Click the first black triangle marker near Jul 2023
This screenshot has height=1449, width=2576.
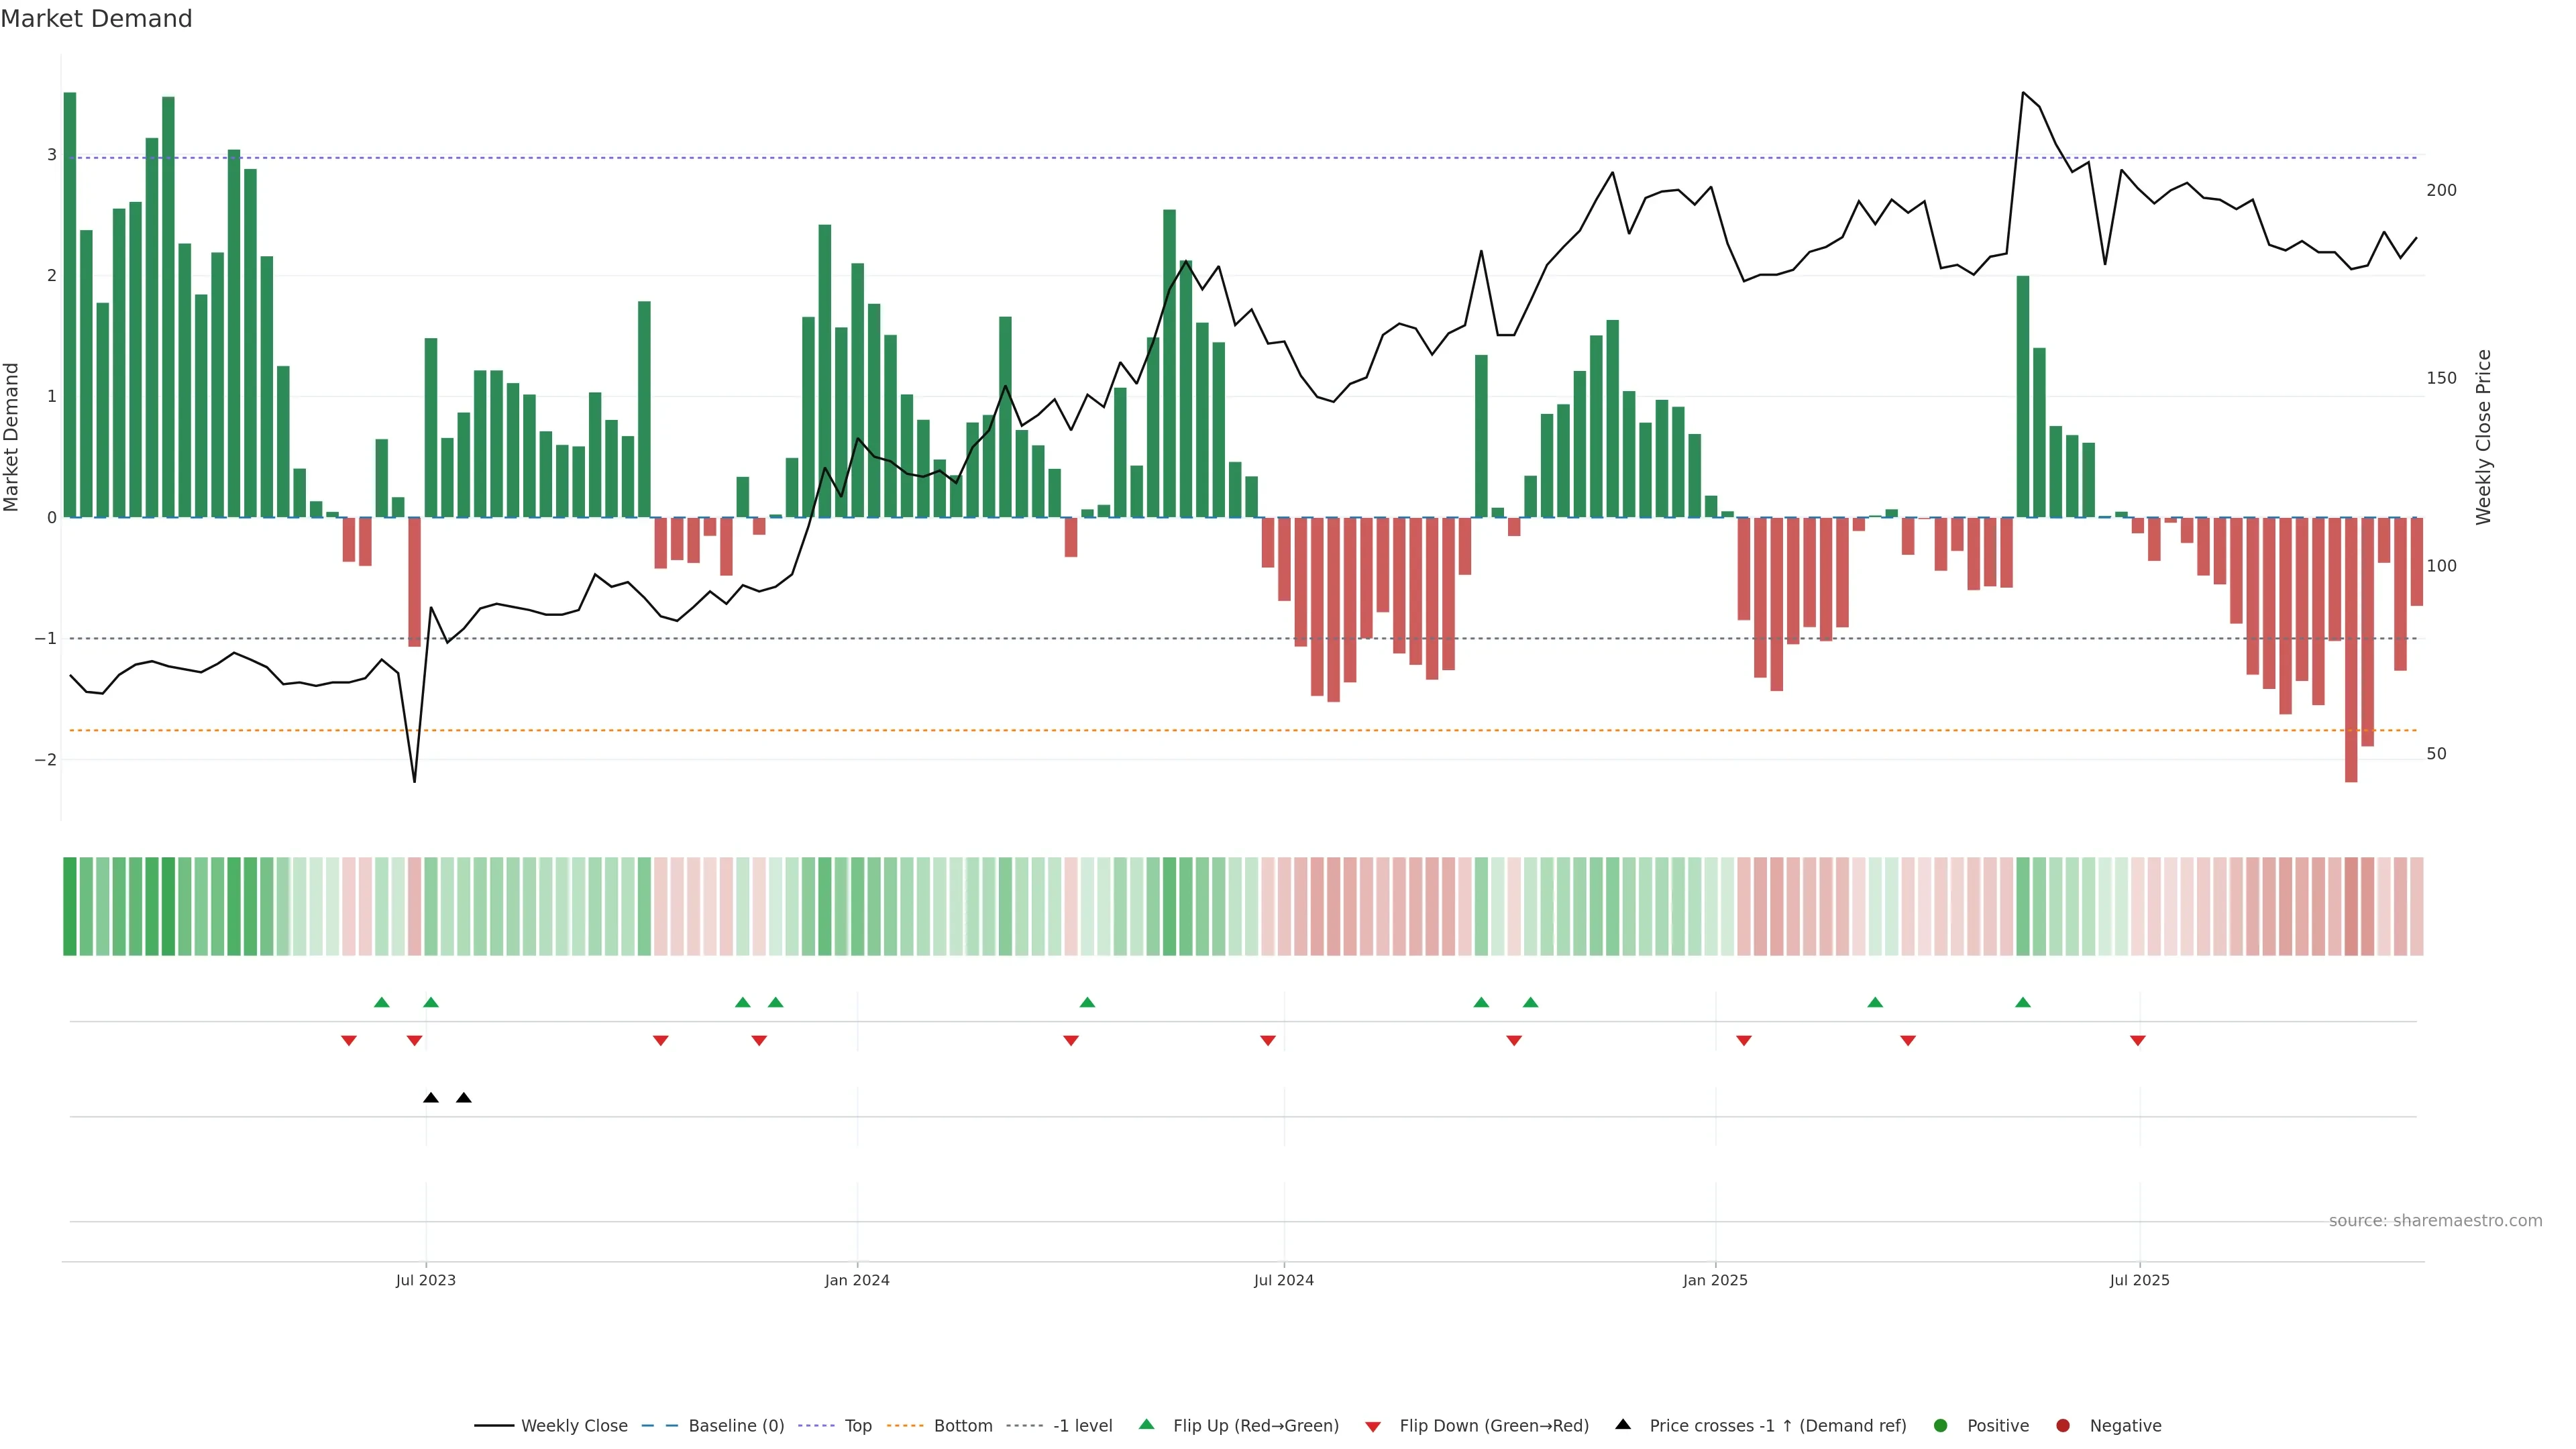[431, 1098]
